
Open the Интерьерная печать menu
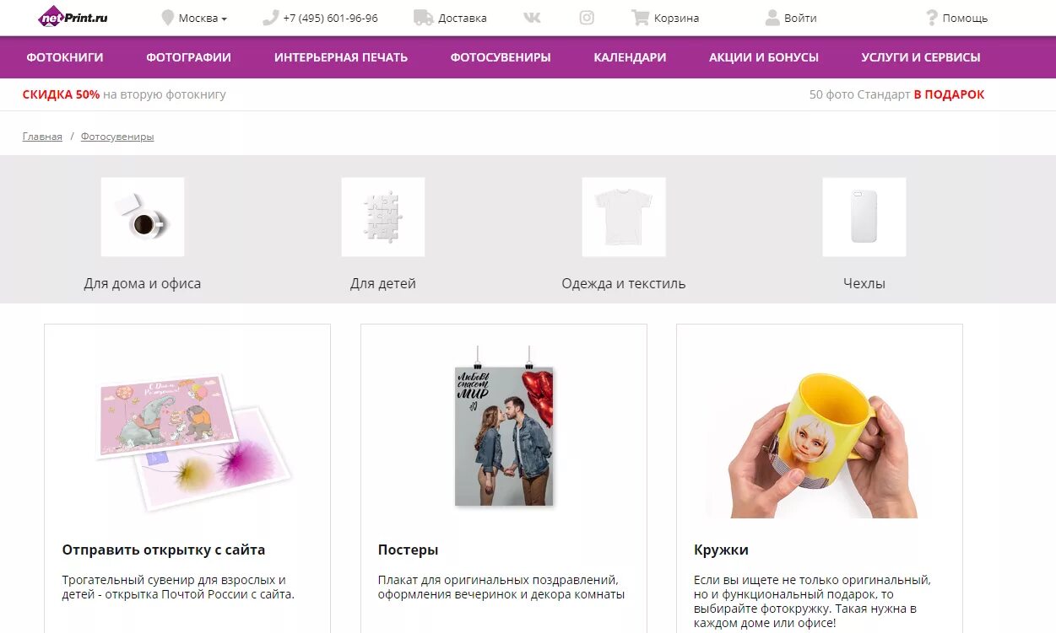point(341,57)
